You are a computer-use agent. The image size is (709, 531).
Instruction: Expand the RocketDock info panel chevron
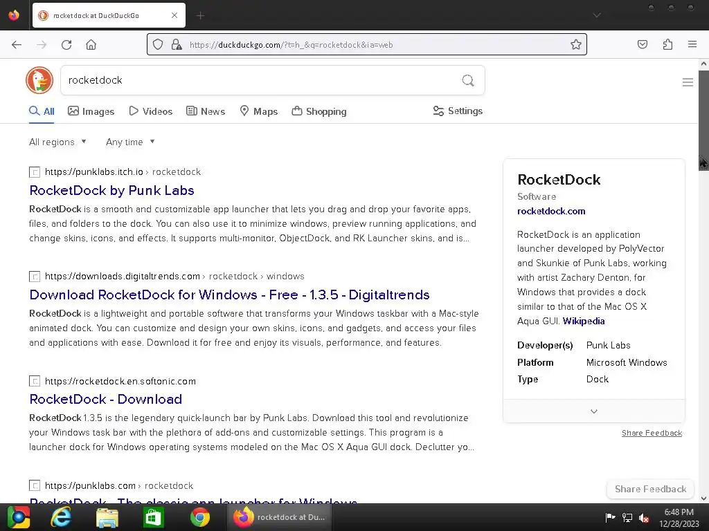point(593,411)
